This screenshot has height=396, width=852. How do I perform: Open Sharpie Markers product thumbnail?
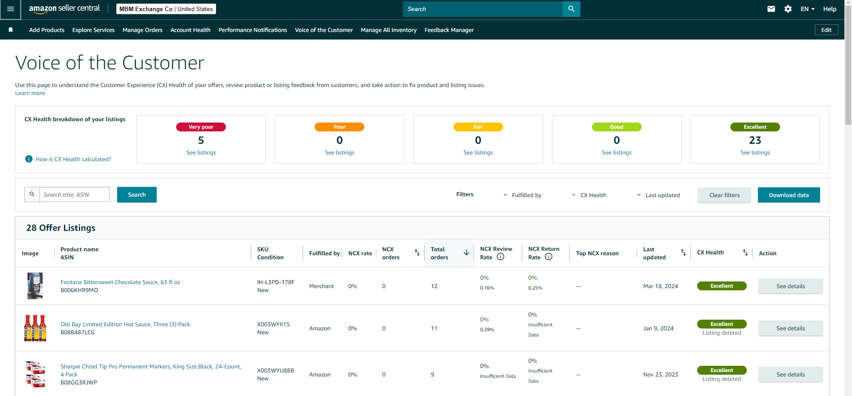point(35,374)
